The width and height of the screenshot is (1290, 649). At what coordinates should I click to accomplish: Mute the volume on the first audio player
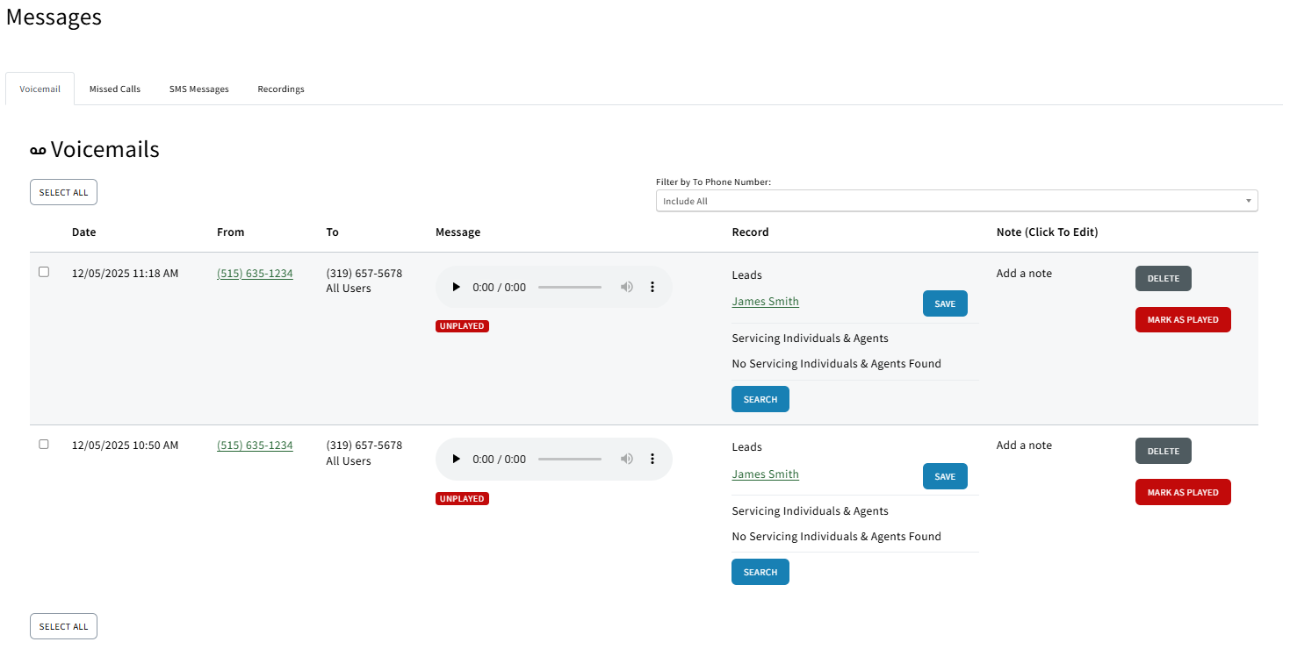click(626, 286)
